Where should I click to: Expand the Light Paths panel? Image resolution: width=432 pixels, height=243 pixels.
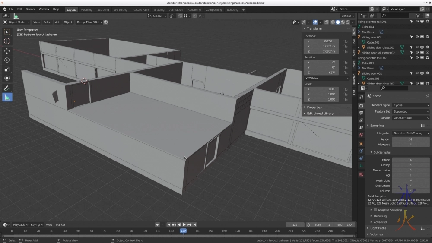(x=378, y=228)
